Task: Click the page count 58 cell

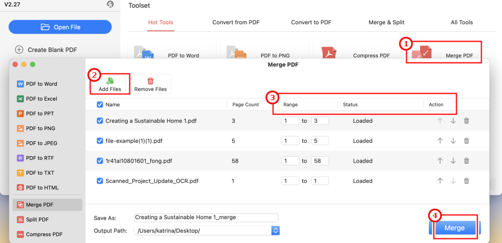Action: tap(235, 161)
